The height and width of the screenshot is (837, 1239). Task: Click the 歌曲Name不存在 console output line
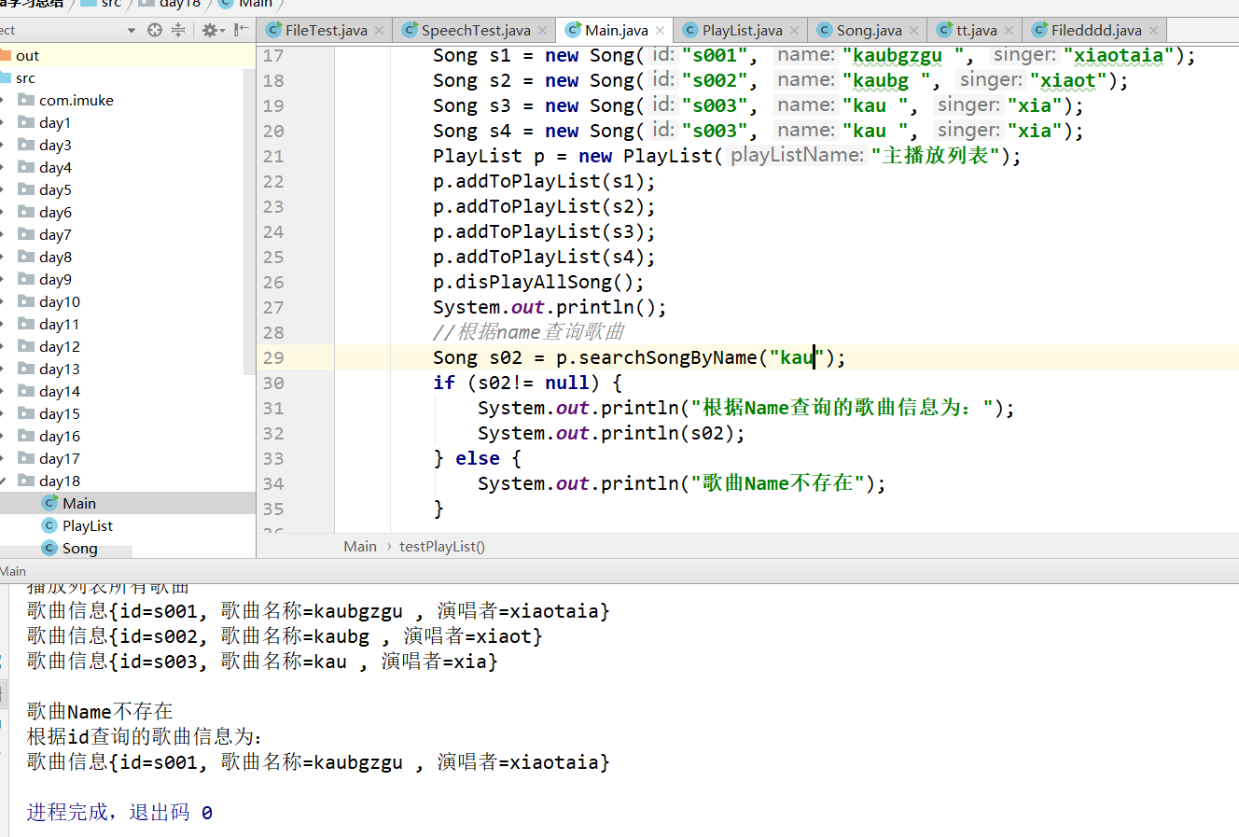100,711
